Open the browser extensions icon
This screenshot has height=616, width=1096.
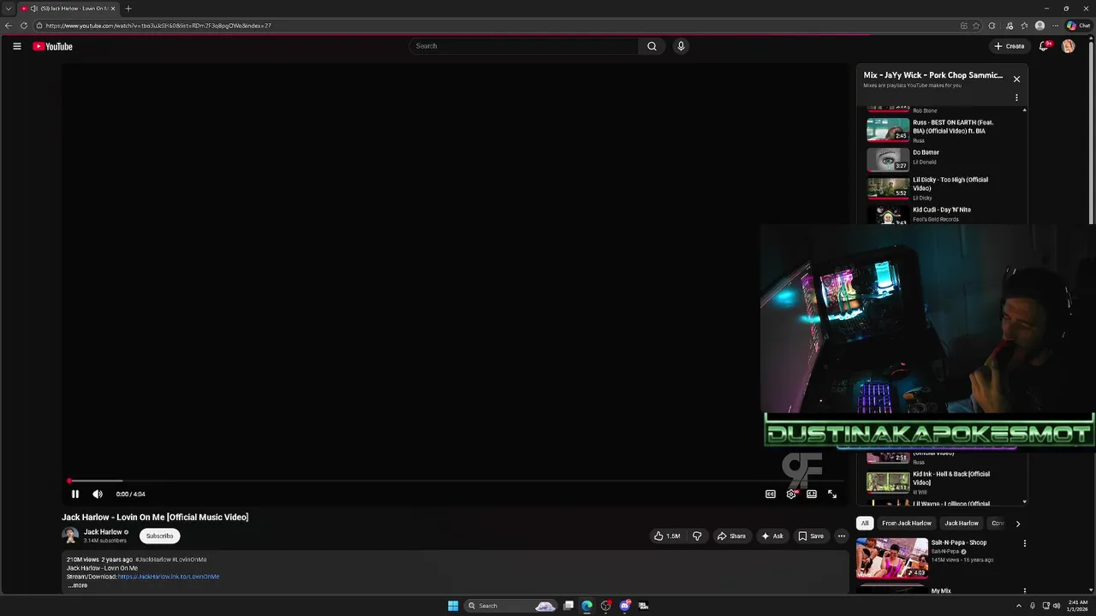pyautogui.click(x=992, y=26)
